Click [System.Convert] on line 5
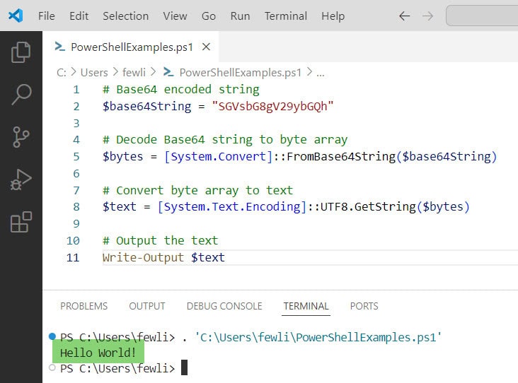Screen dimensions: 518x383 (219, 156)
